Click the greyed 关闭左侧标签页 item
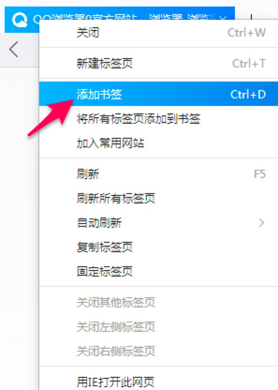This screenshot has height=390, width=278. (159, 327)
